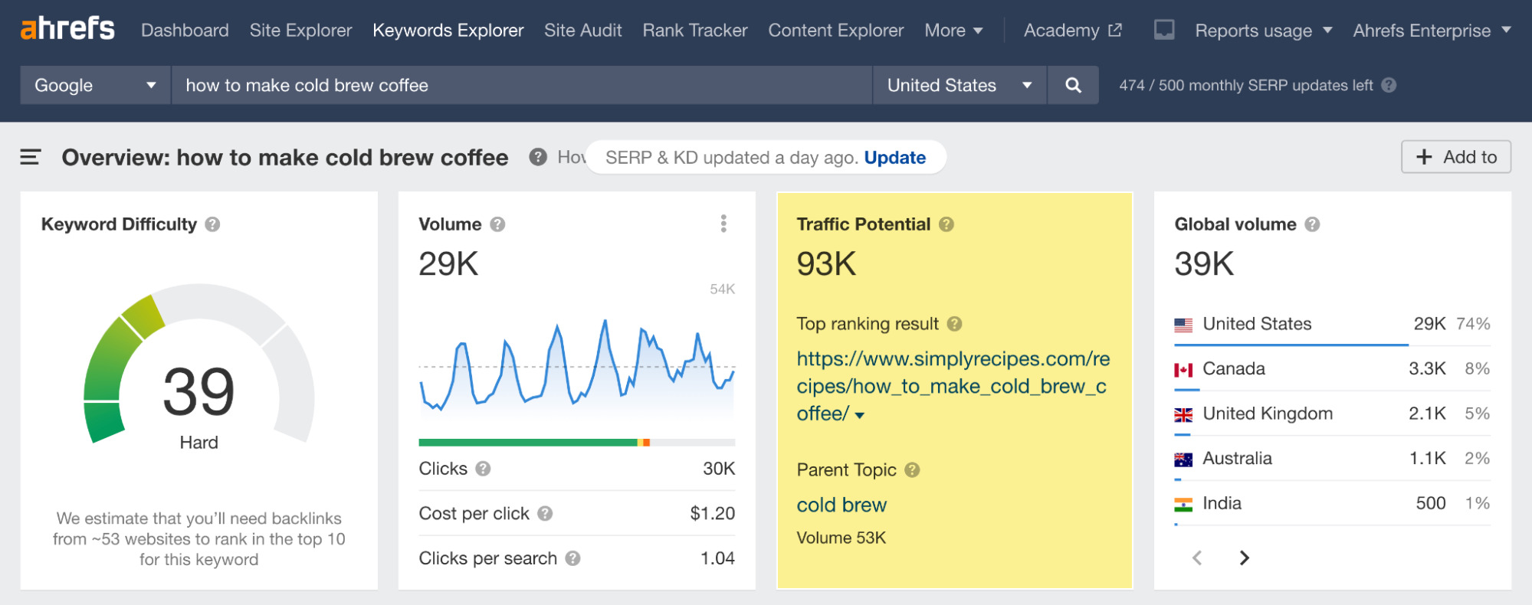
Task: Open the Academy external link
Action: coord(1073,31)
